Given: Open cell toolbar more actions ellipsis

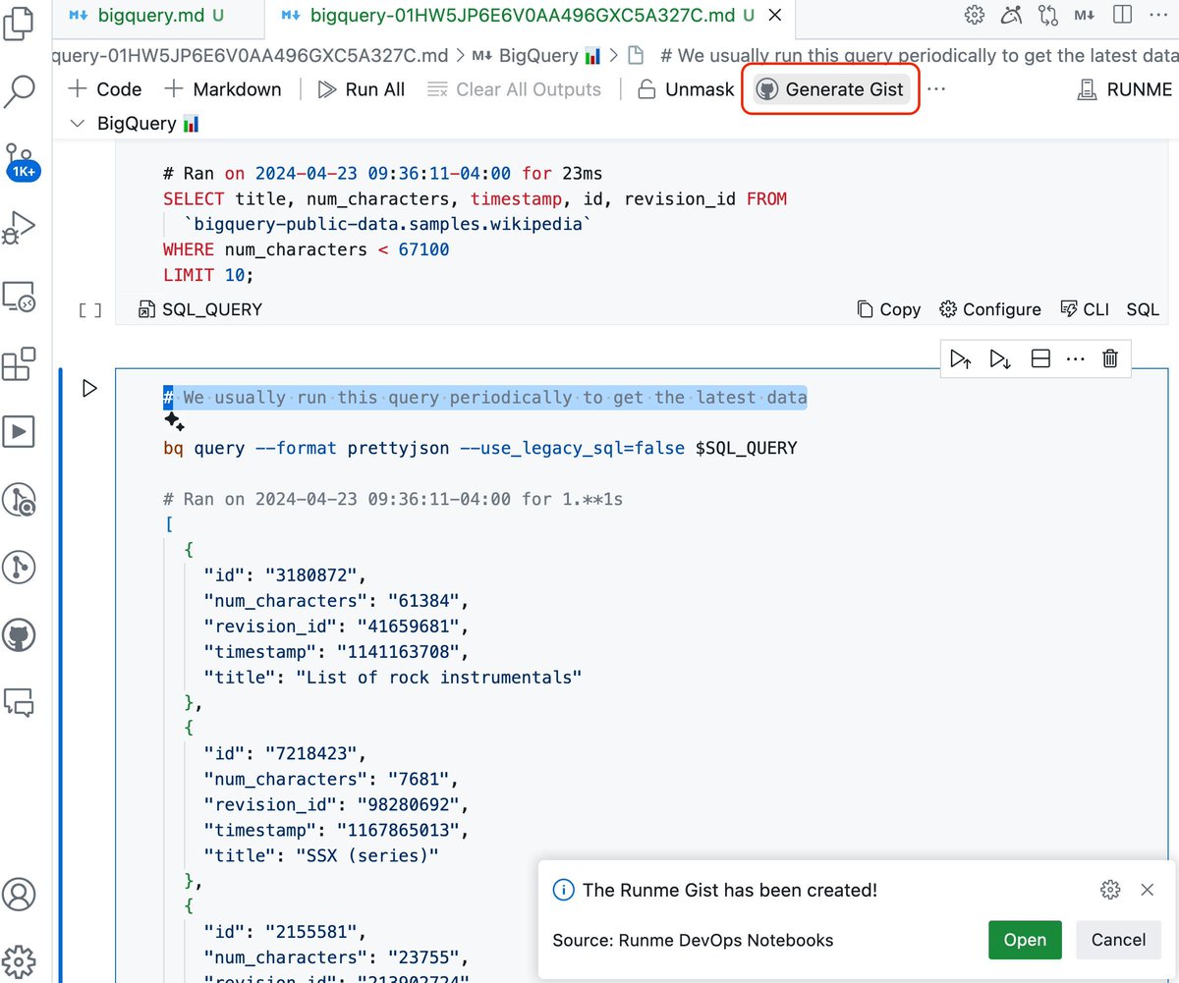Looking at the screenshot, I should tap(1076, 359).
